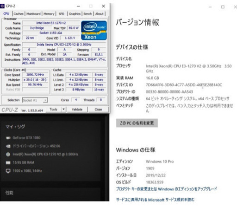
Task: Click the install date '2019/12/22'
Action: point(156,175)
